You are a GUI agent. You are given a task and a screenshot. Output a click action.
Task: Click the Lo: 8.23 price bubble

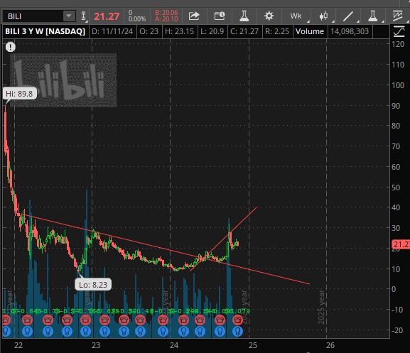point(93,285)
